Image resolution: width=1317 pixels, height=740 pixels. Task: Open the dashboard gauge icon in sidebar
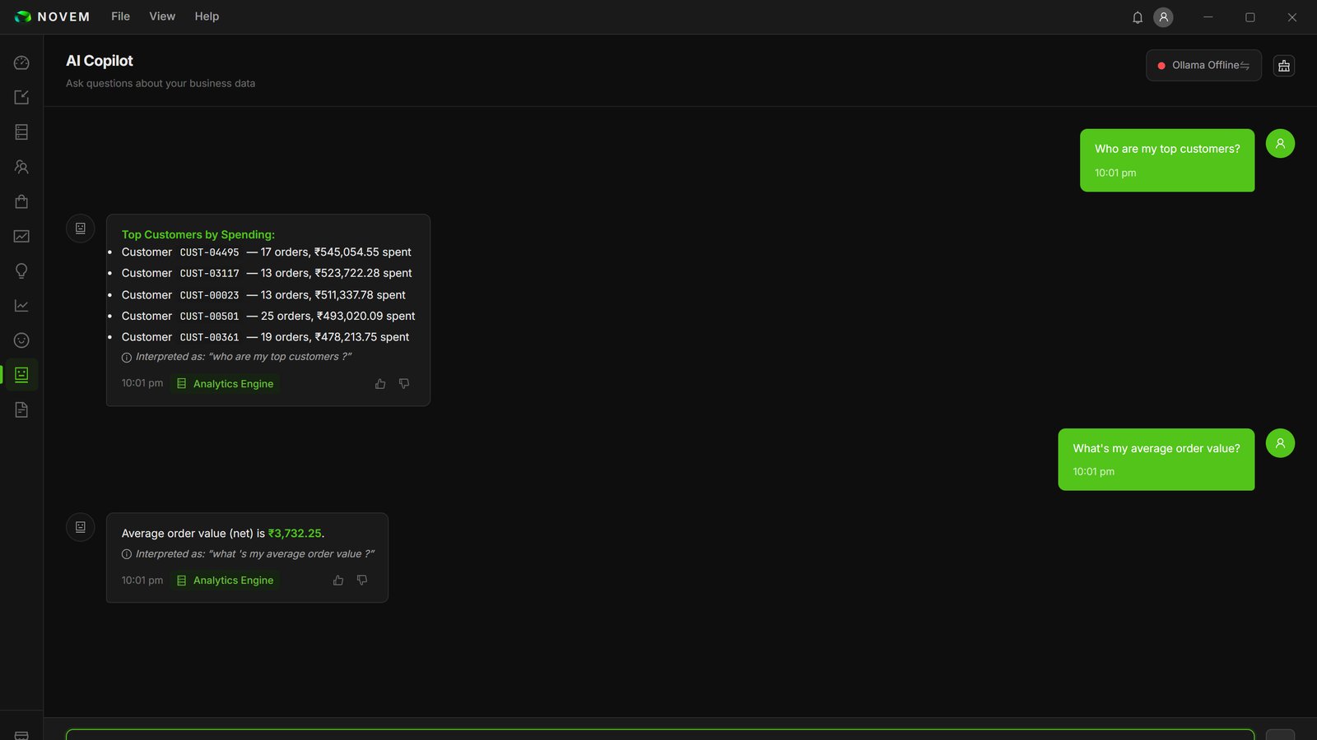[x=21, y=62]
